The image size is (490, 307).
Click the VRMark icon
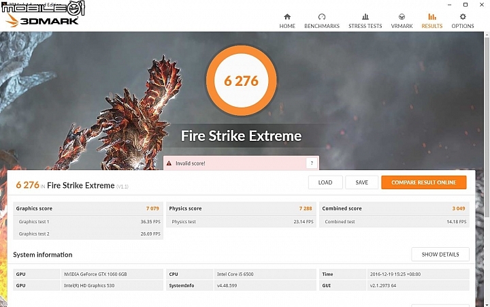tap(402, 16)
